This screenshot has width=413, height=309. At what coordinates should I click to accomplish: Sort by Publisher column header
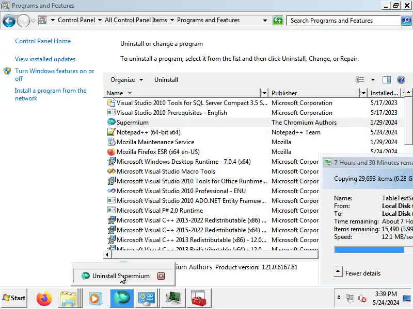[x=314, y=93]
